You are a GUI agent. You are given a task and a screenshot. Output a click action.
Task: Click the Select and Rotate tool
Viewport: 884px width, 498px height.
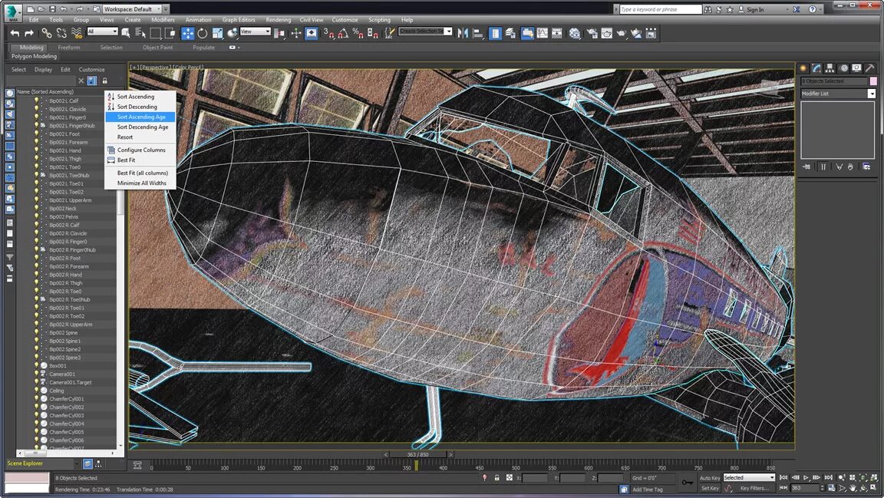[x=203, y=33]
